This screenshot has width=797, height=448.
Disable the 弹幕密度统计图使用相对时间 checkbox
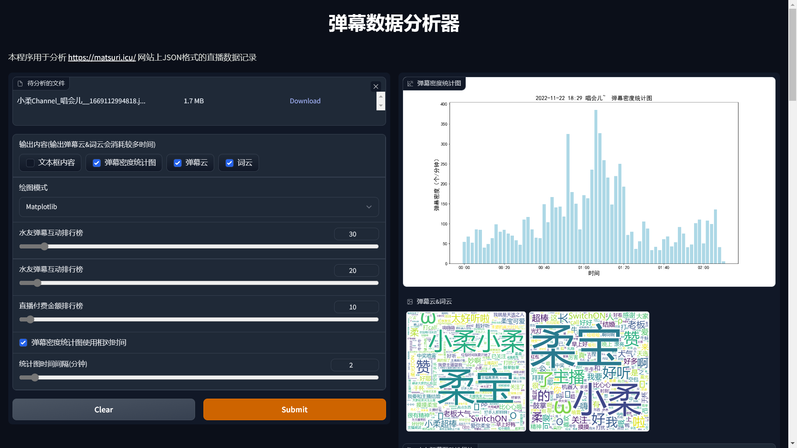pyautogui.click(x=23, y=342)
